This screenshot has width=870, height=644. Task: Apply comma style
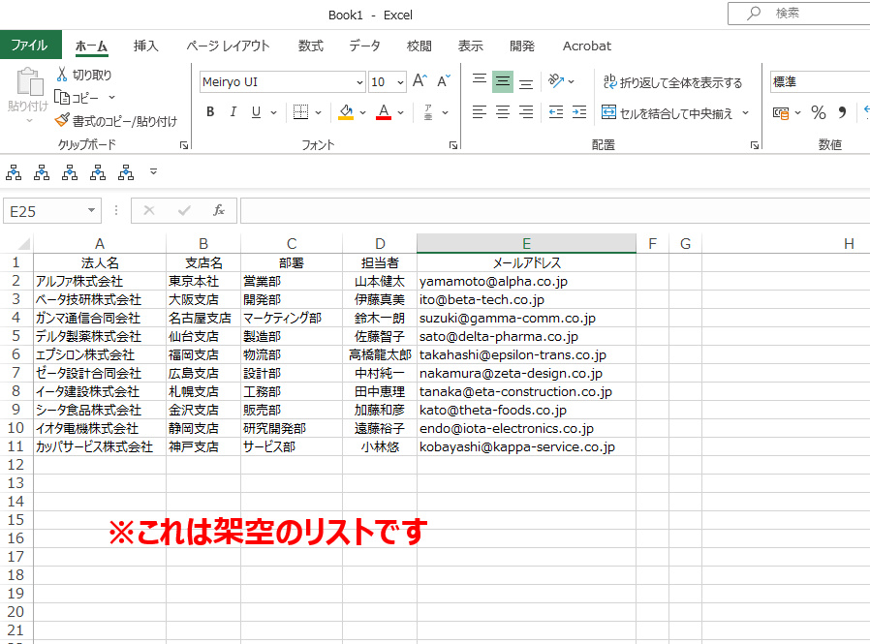click(x=842, y=112)
